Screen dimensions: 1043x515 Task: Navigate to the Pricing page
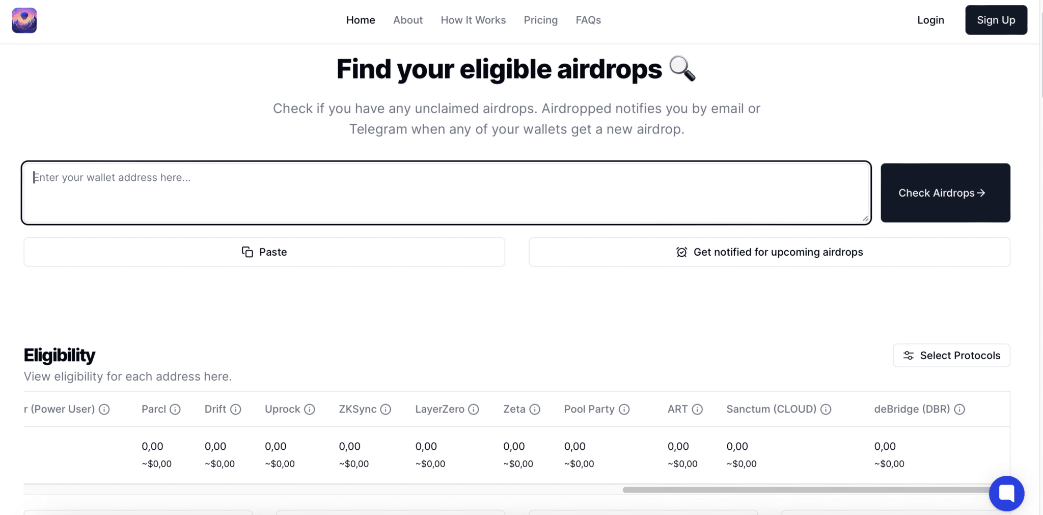pyautogui.click(x=541, y=20)
